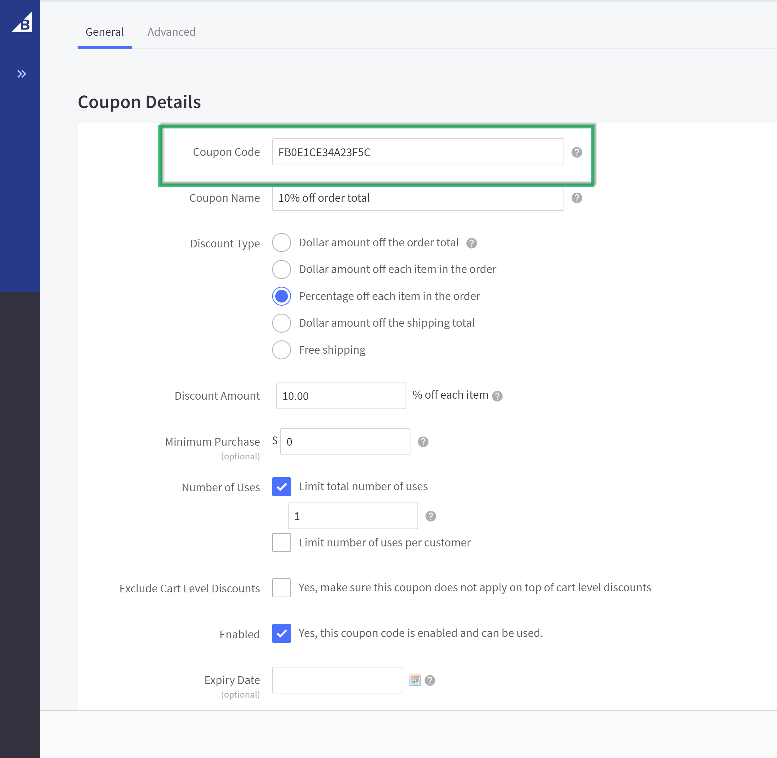The height and width of the screenshot is (758, 777).
Task: View help for Minimum Purchase field
Action: point(423,441)
